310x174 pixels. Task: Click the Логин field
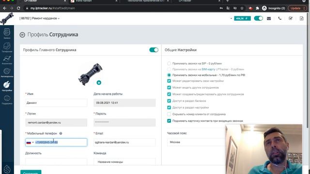[x=56, y=122]
